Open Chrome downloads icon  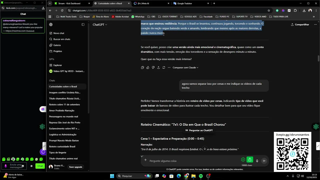pos(304,10)
